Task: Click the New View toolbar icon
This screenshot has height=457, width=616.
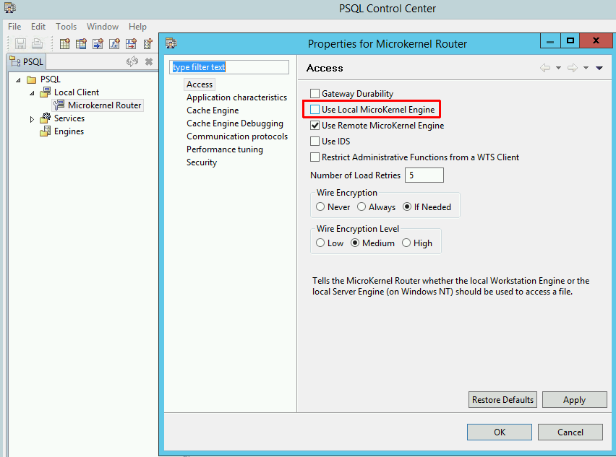Action: point(81,43)
